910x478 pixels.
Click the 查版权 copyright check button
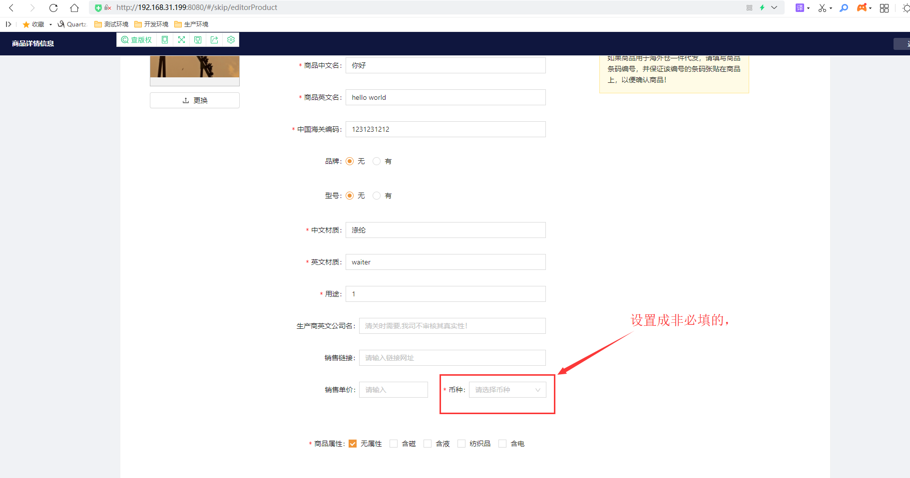pyautogui.click(x=136, y=40)
